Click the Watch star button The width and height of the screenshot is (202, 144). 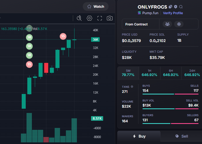point(96,7)
